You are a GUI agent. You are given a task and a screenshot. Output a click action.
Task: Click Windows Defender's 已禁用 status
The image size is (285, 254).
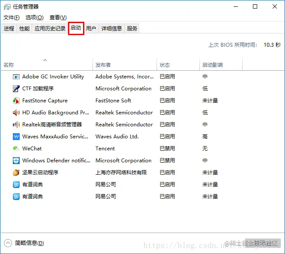point(167,161)
